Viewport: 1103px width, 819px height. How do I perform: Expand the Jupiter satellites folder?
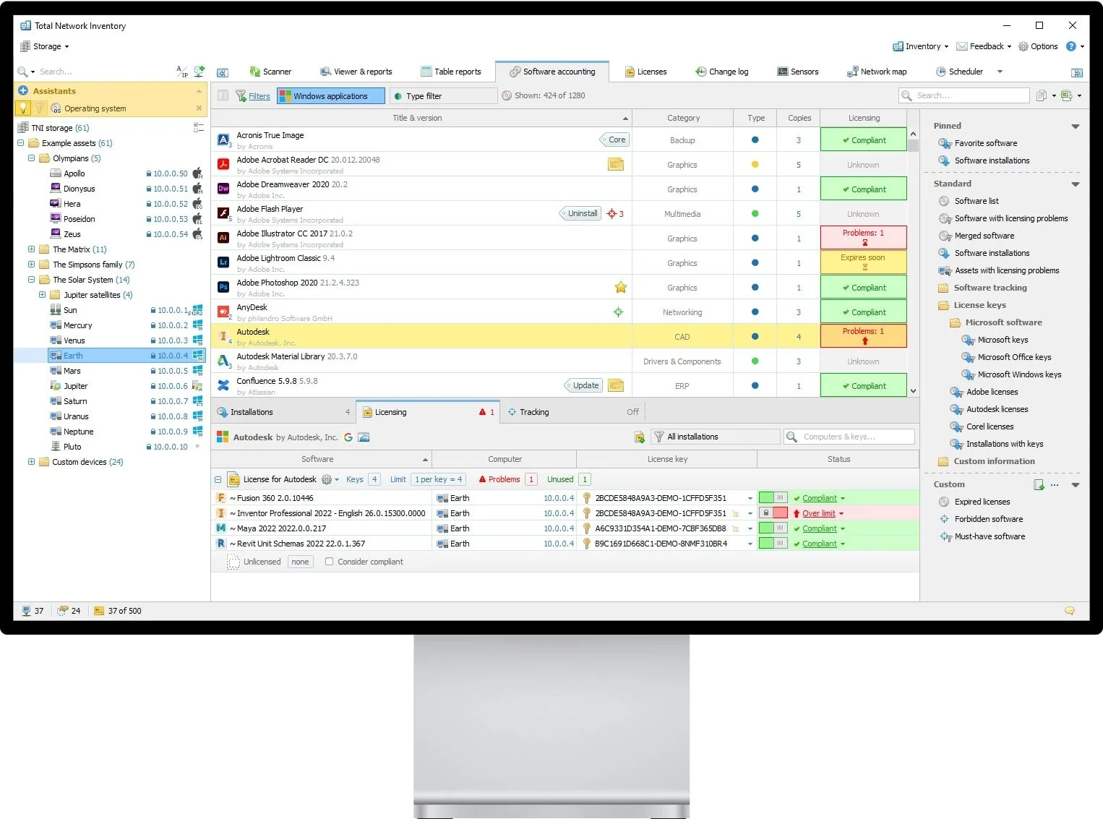(42, 295)
